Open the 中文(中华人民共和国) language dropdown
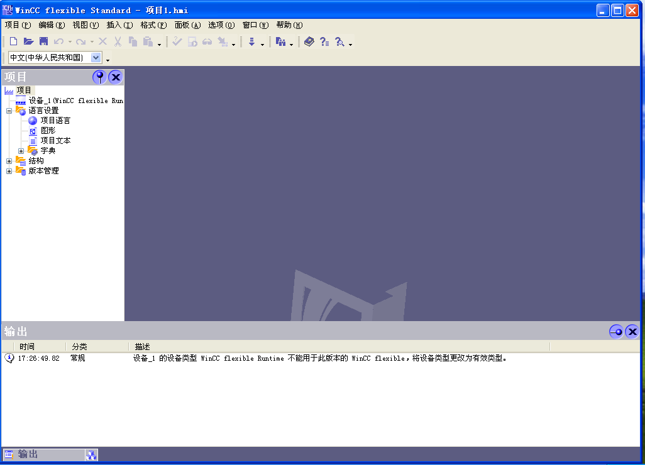The image size is (645, 465). coord(96,58)
